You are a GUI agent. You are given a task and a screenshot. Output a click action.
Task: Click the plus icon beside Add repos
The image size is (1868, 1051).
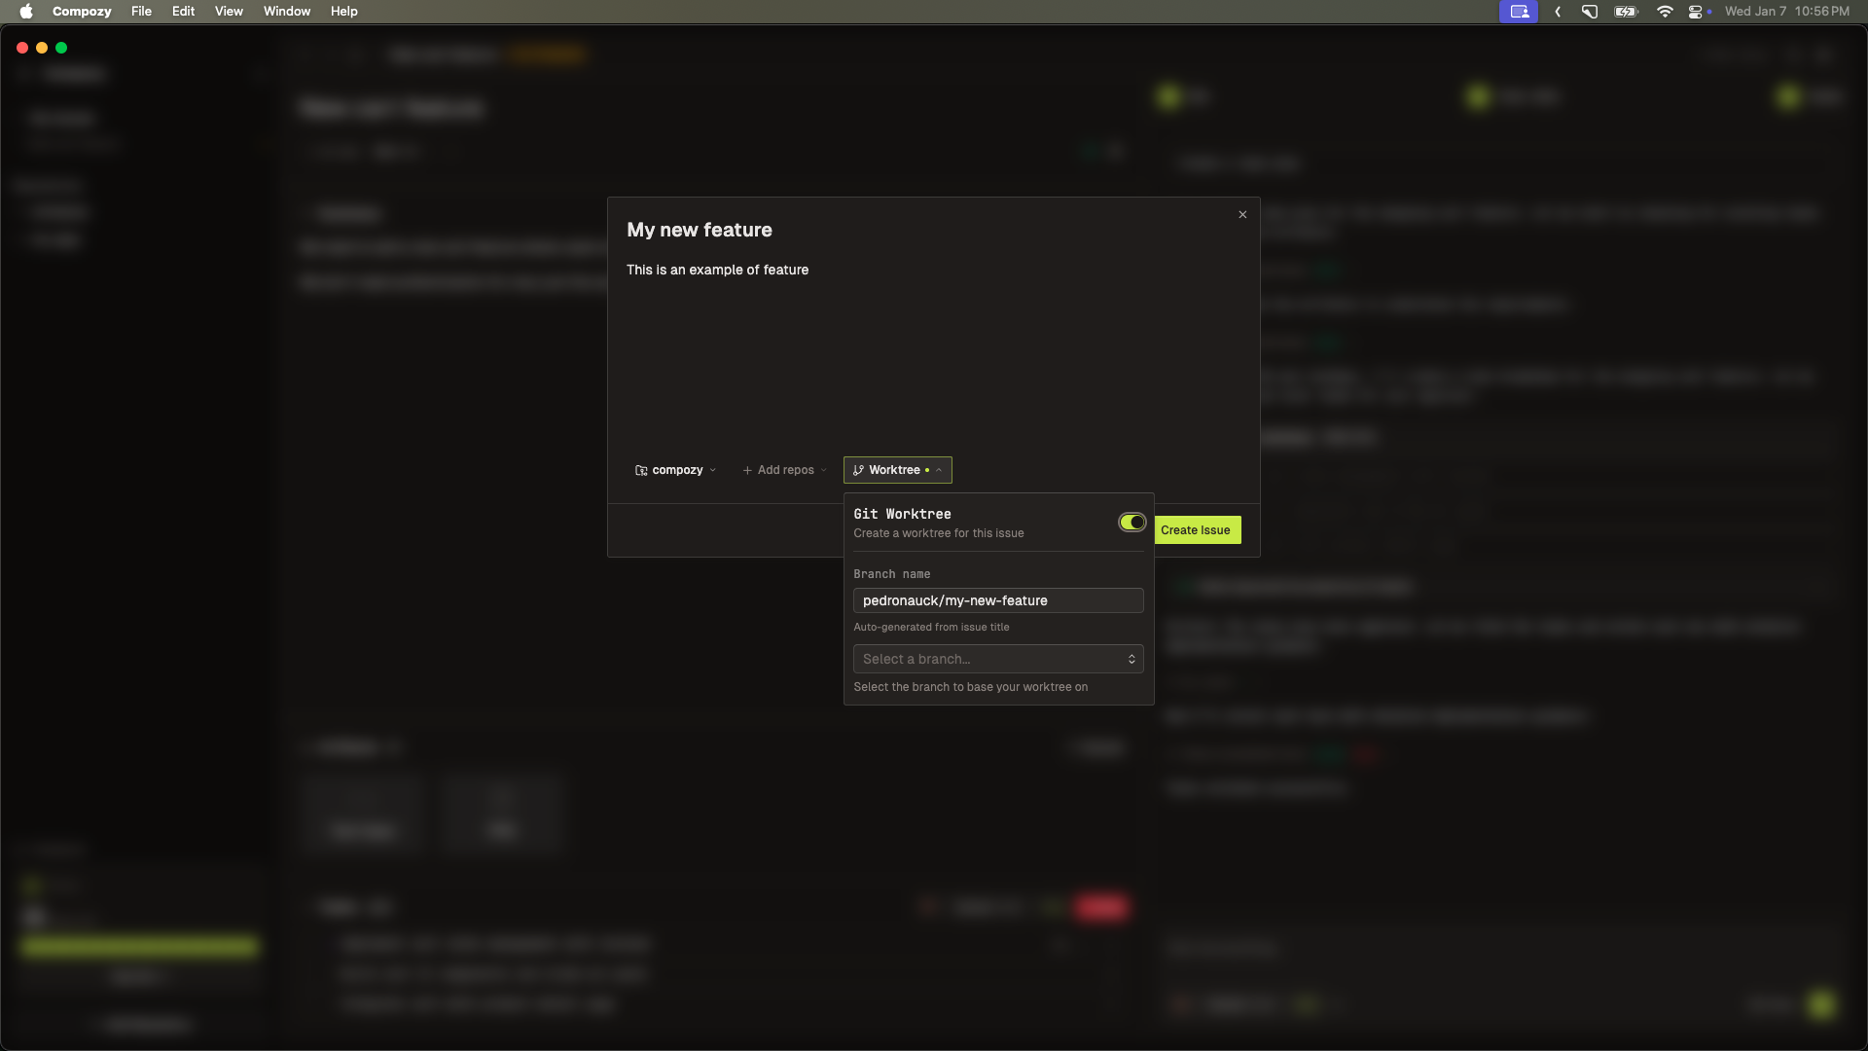(x=745, y=470)
